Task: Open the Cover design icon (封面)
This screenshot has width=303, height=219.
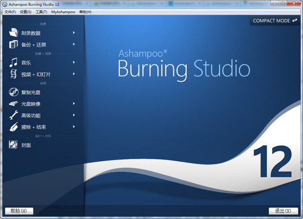Action: click(13, 144)
